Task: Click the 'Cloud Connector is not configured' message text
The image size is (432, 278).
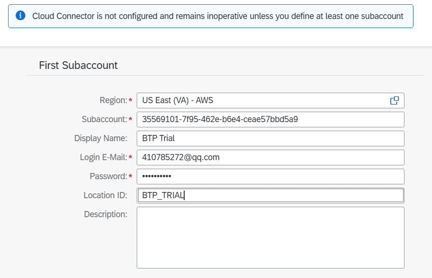Action: (x=217, y=16)
